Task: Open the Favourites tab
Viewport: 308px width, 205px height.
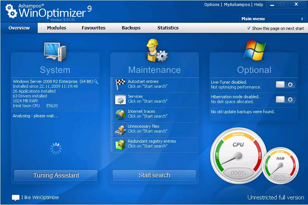Action: (93, 28)
